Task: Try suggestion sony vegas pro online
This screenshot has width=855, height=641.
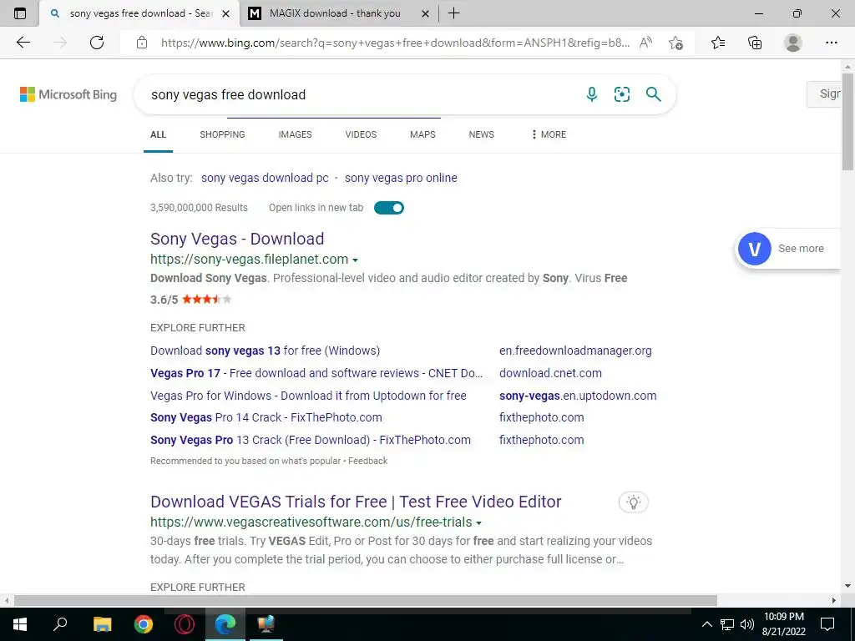Action: pyautogui.click(x=401, y=178)
